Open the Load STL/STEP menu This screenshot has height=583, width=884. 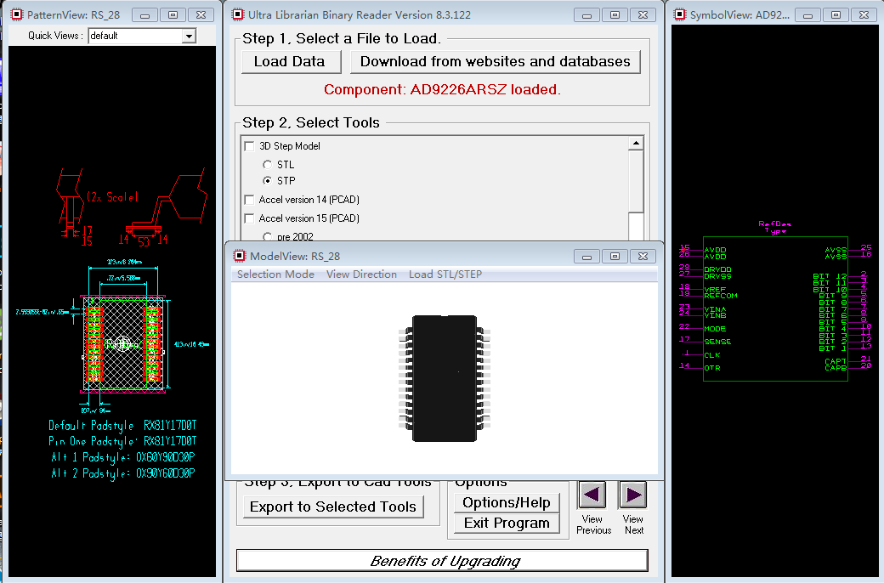[x=445, y=274]
